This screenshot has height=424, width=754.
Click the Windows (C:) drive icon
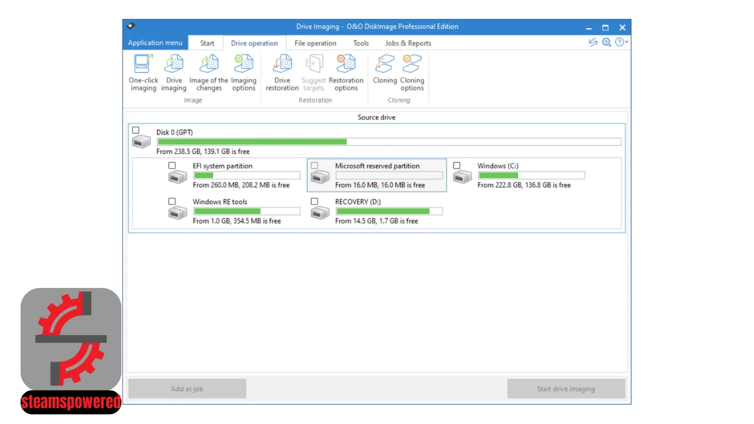462,177
